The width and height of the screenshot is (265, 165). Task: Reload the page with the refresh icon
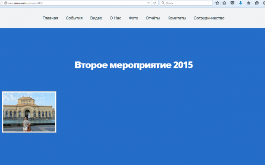click(x=155, y=3)
